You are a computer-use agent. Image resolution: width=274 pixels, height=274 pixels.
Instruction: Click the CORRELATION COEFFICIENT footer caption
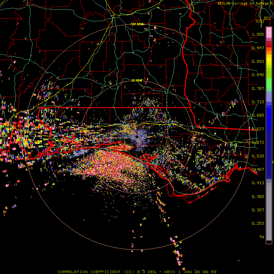tap(137, 272)
